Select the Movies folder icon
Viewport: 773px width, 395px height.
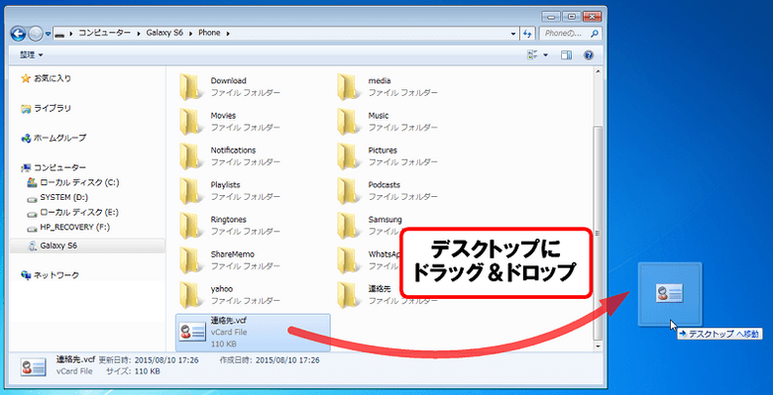tap(191, 121)
